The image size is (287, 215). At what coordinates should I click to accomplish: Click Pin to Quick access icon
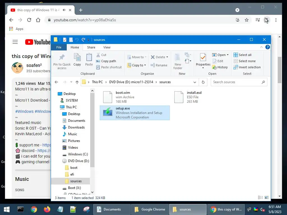(62, 62)
